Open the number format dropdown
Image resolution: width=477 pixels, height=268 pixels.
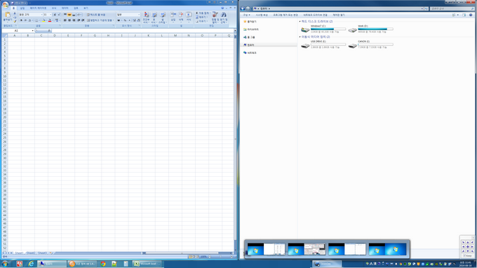click(139, 15)
